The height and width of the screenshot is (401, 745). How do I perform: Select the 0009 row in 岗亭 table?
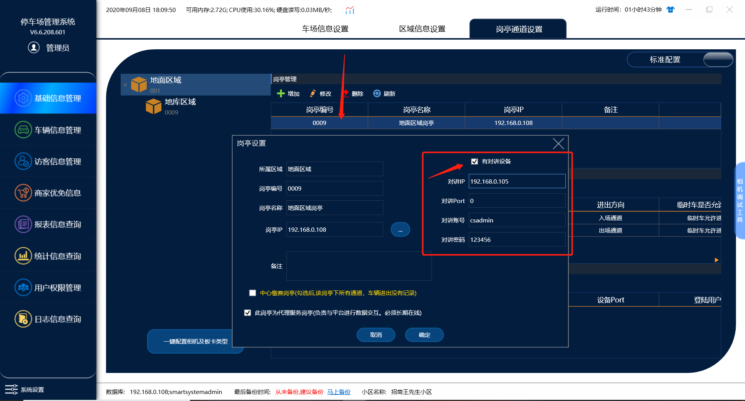[x=496, y=123]
